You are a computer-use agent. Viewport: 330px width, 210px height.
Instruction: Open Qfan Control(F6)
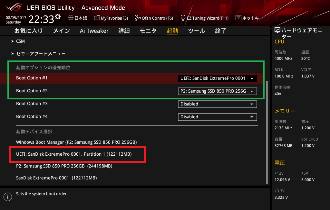point(154,18)
